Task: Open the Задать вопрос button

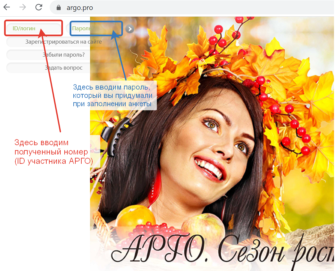Action: [63, 68]
